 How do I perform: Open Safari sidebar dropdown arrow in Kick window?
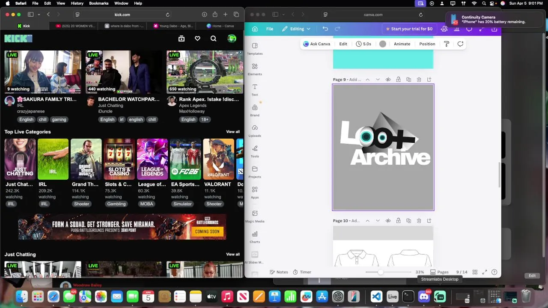[39, 15]
